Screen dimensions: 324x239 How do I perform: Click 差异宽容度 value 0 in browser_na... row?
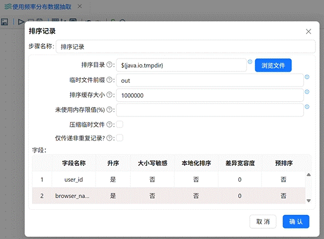(240, 196)
